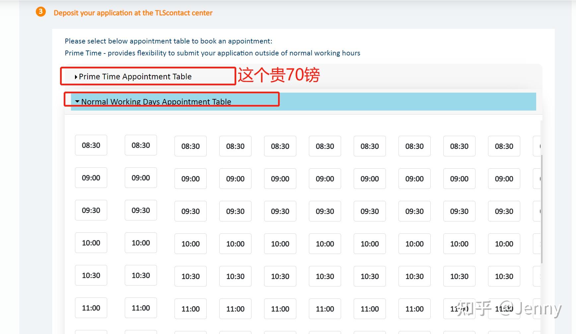Select the 10:00 slot in the second column
Image resolution: width=576 pixels, height=334 pixels.
pos(141,243)
